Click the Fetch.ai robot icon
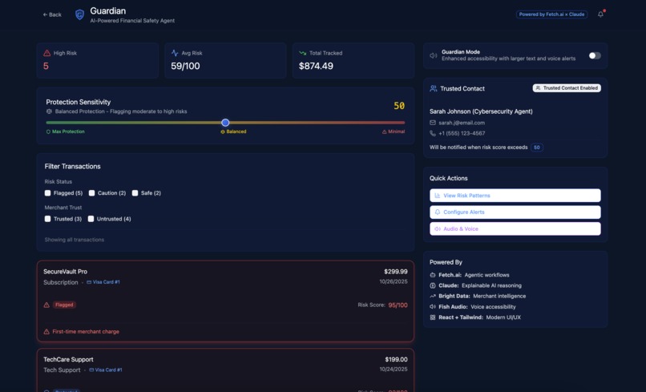 point(433,275)
